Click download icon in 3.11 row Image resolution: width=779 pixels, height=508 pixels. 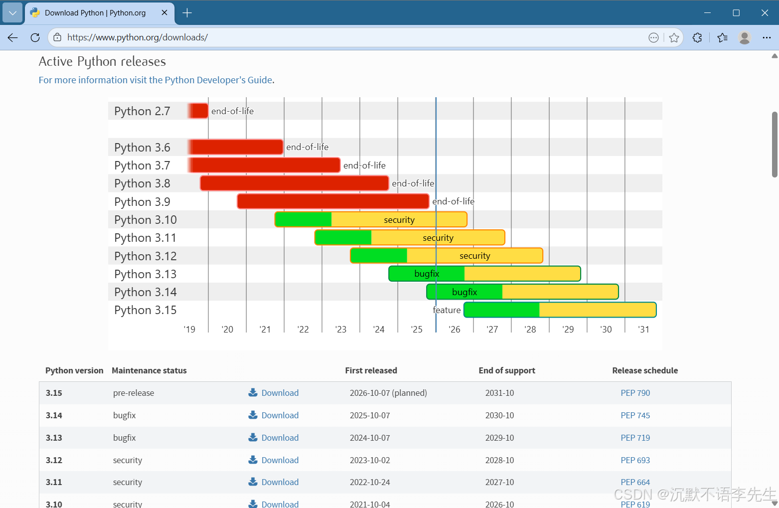[x=253, y=482]
